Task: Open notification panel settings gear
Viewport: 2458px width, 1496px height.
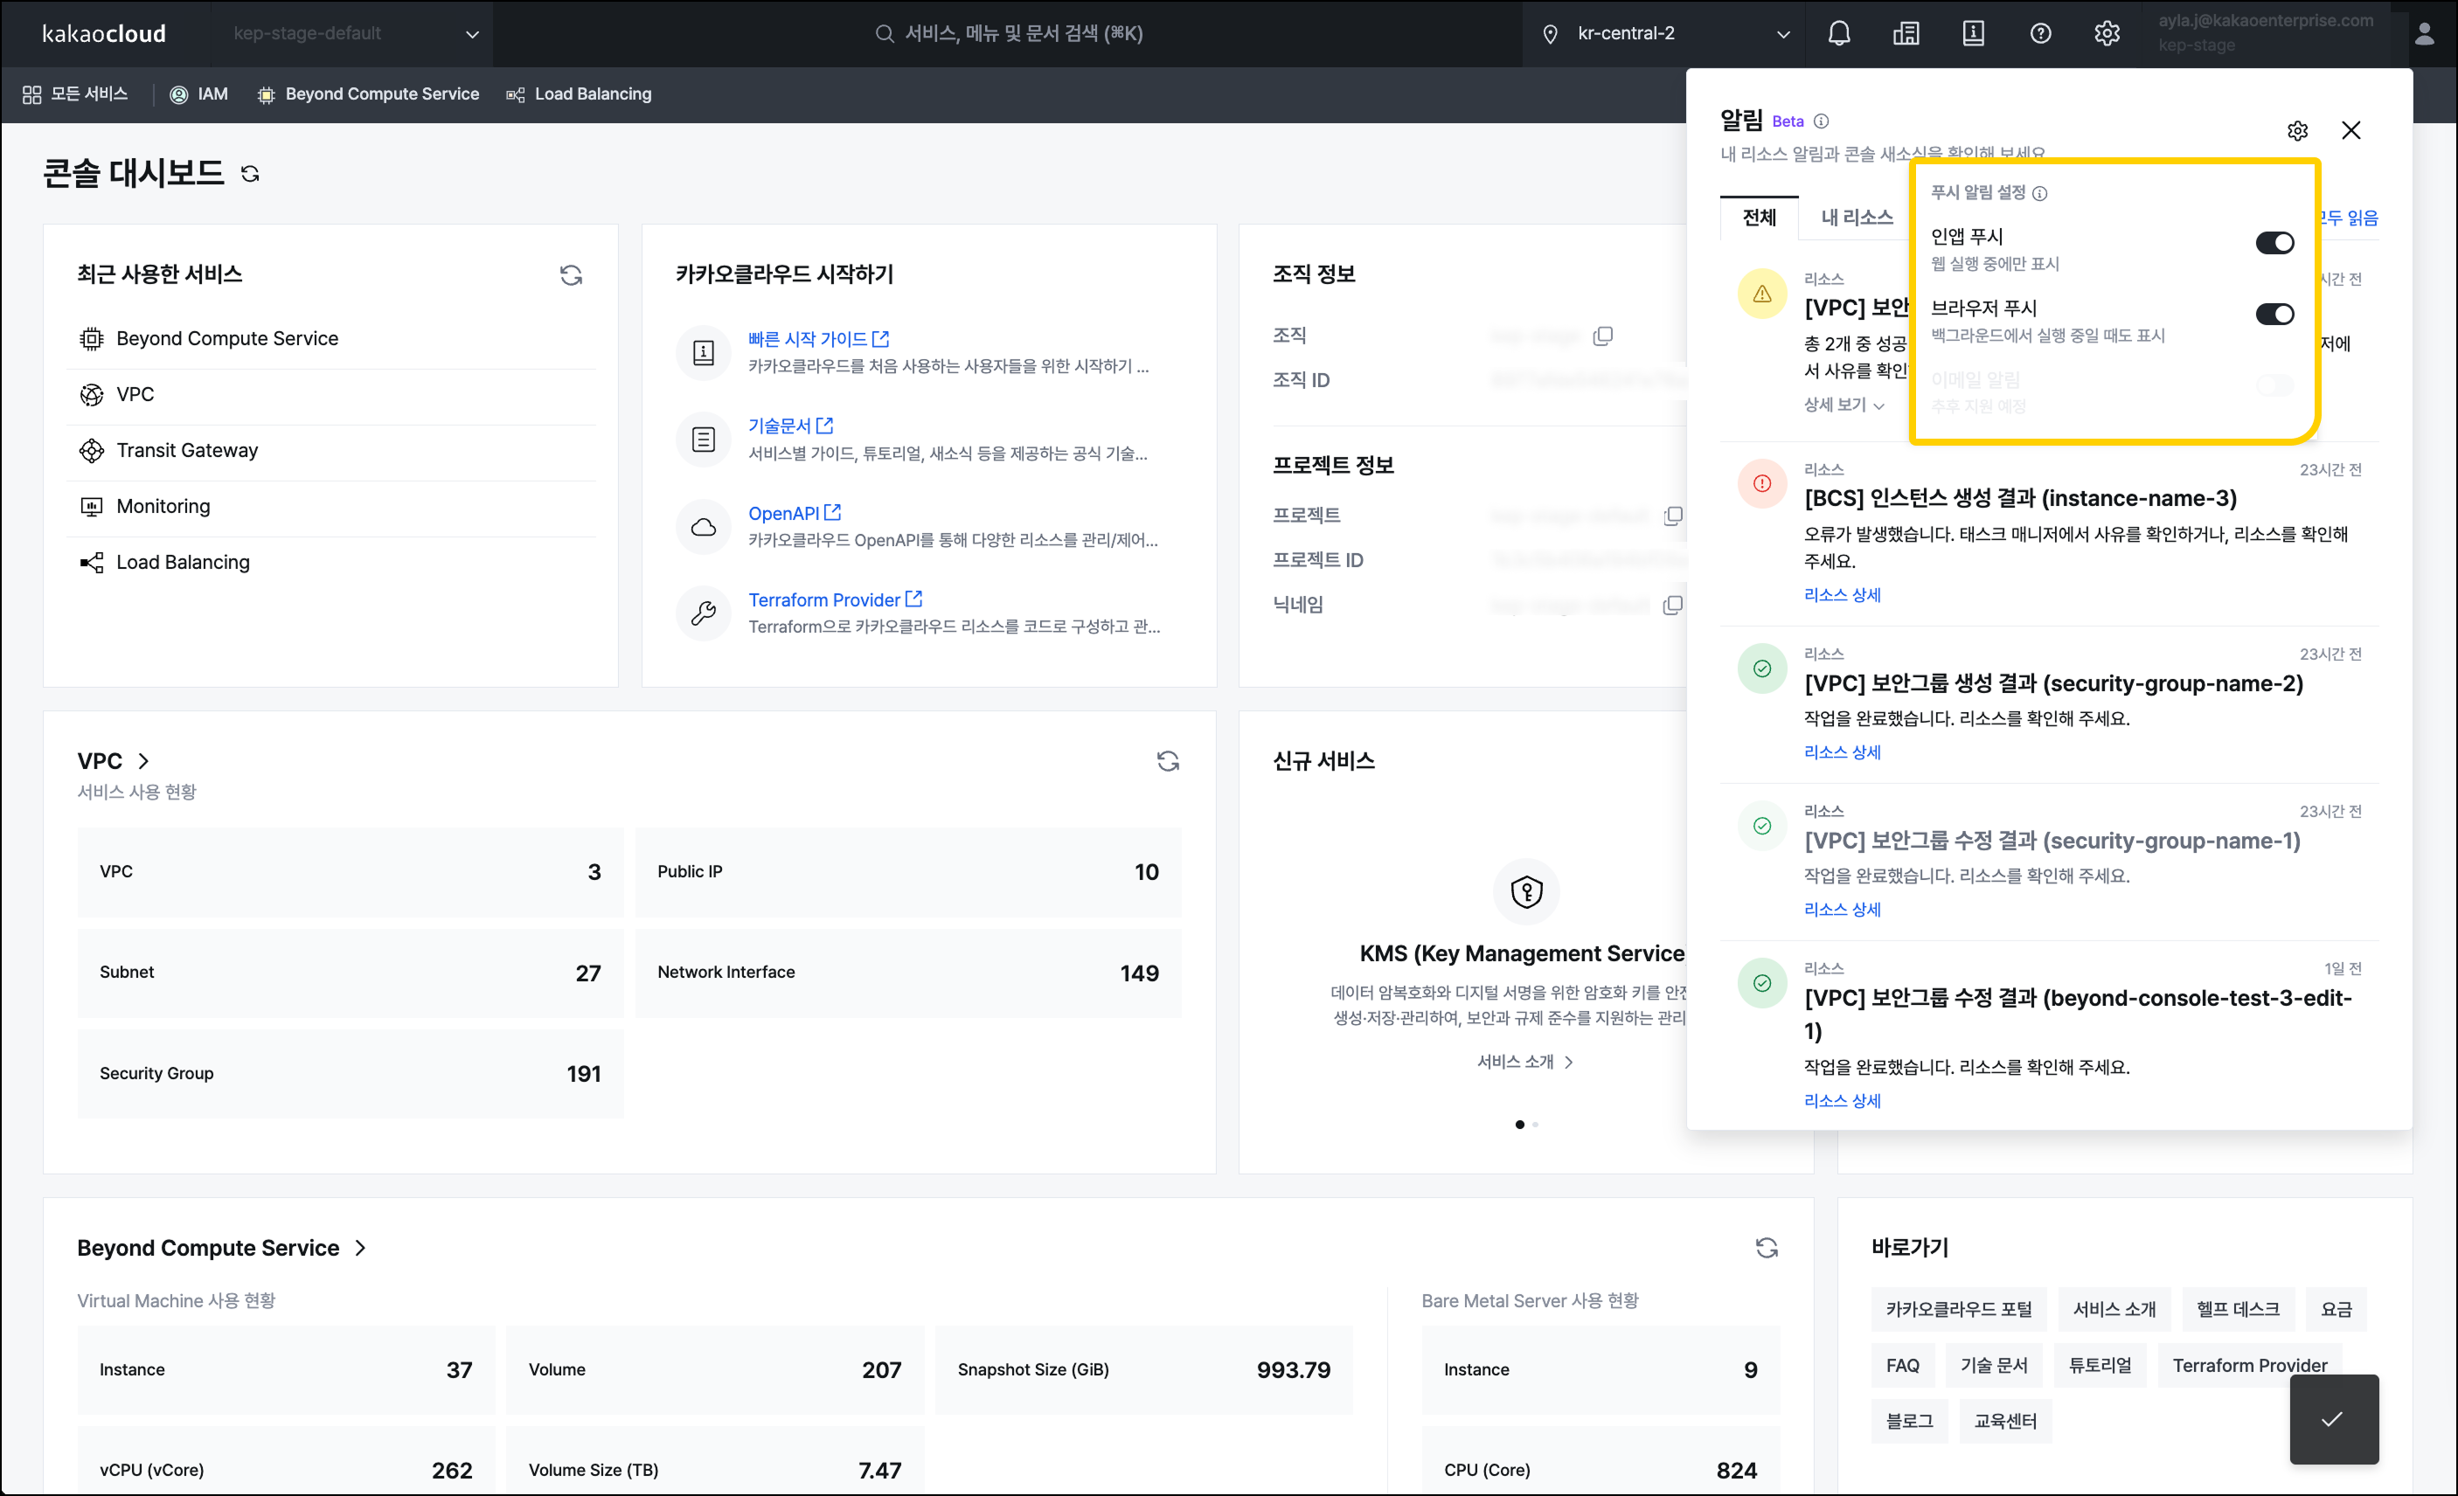Action: click(2297, 131)
